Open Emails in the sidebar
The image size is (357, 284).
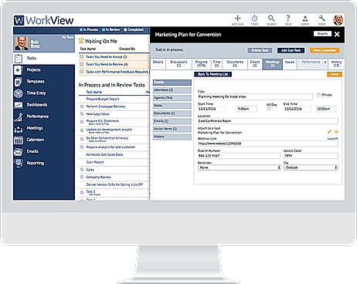coord(44,151)
